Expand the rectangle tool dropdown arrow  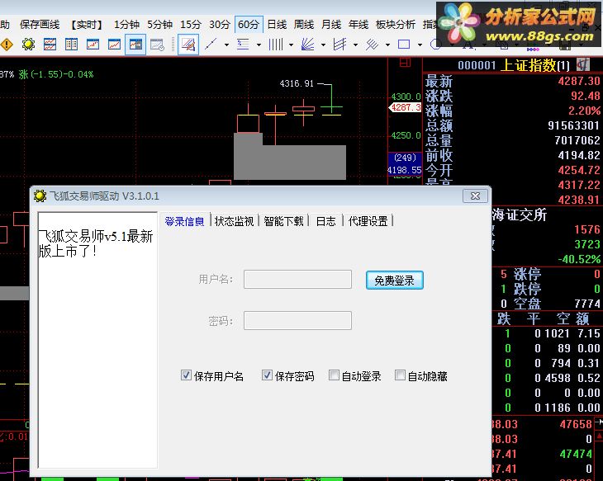click(x=420, y=45)
